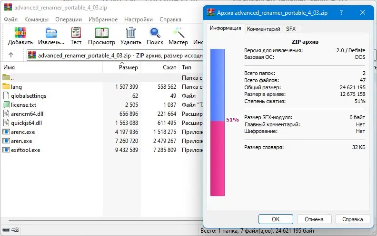Open the Справка menu in the menu bar
Image resolution: width=377 pixels, height=236 pixels.
click(x=170, y=19)
